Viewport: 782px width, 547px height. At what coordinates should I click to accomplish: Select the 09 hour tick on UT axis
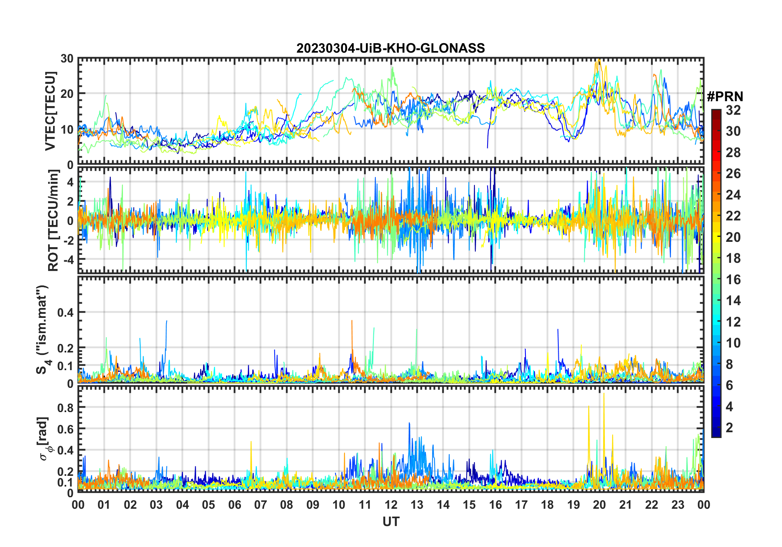(x=313, y=505)
